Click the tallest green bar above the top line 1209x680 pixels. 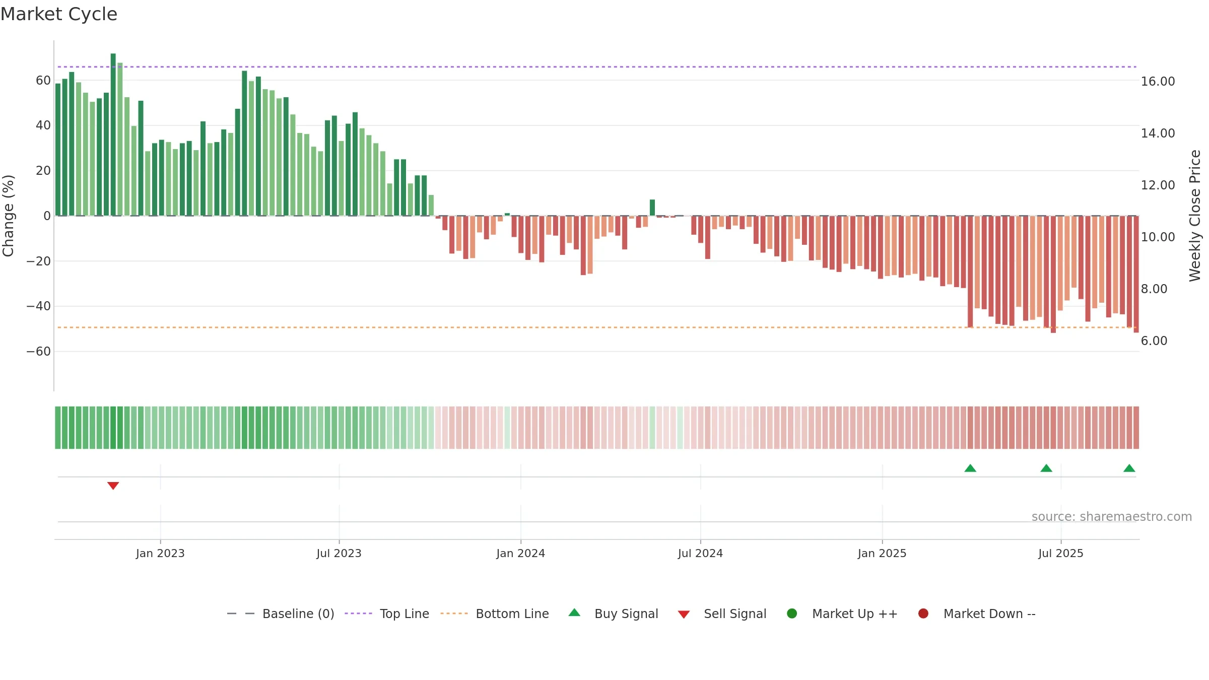113,134
